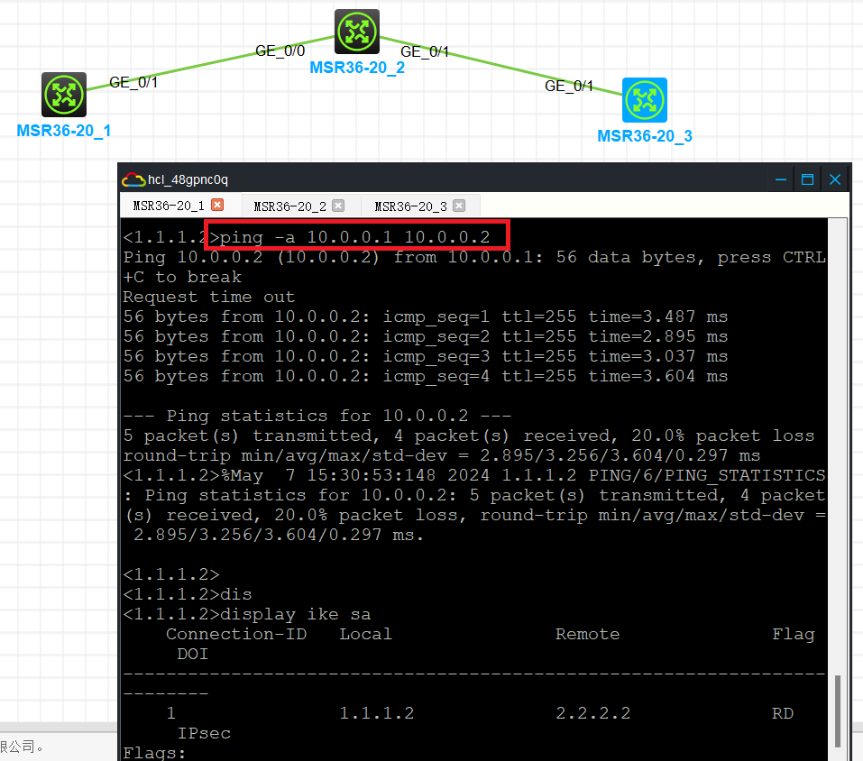Viewport: 863px width, 761px height.
Task: Click the icmp_seq=1 reply line
Action: (426, 317)
